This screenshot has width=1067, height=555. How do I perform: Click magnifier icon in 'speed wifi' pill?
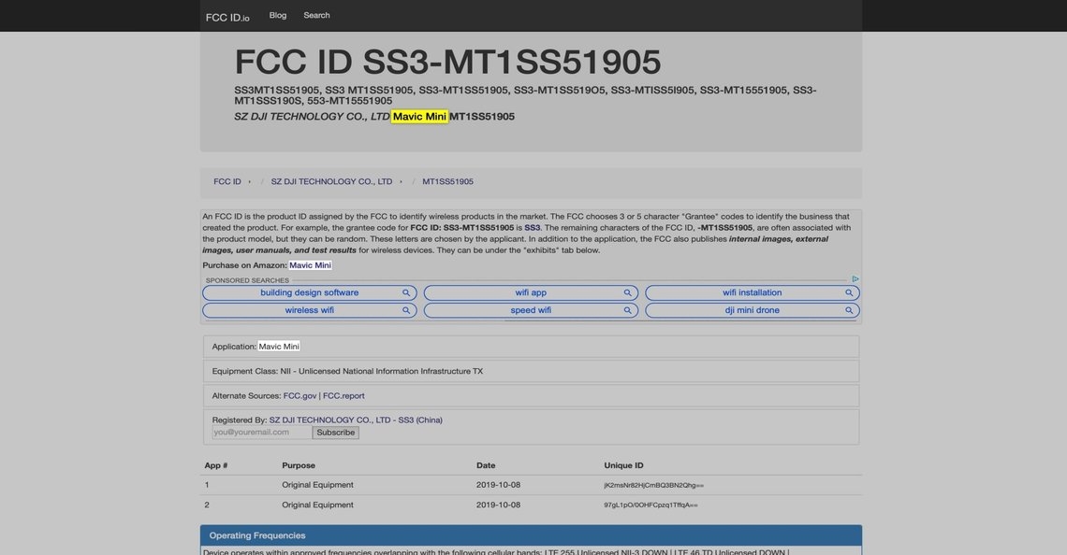tap(627, 310)
